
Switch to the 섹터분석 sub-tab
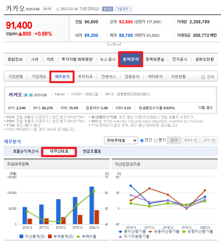coord(155,76)
